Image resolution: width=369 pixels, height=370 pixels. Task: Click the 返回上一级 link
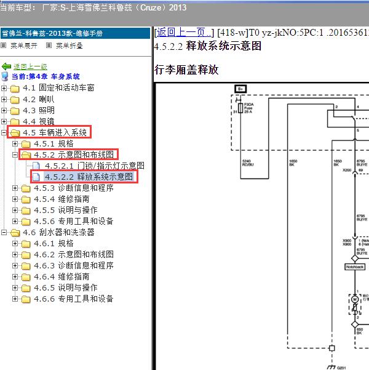[30, 66]
